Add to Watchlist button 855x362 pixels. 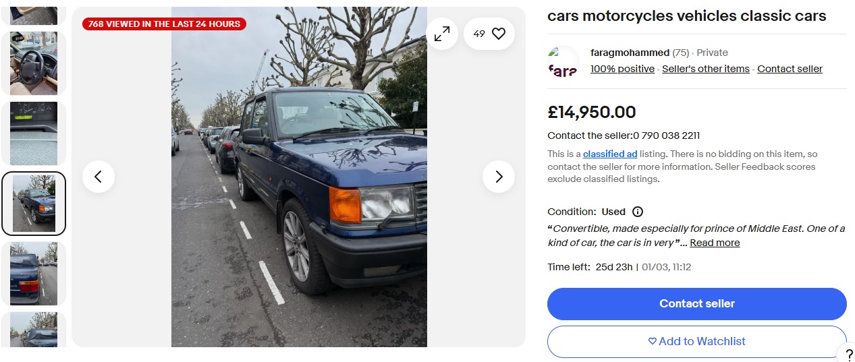697,342
